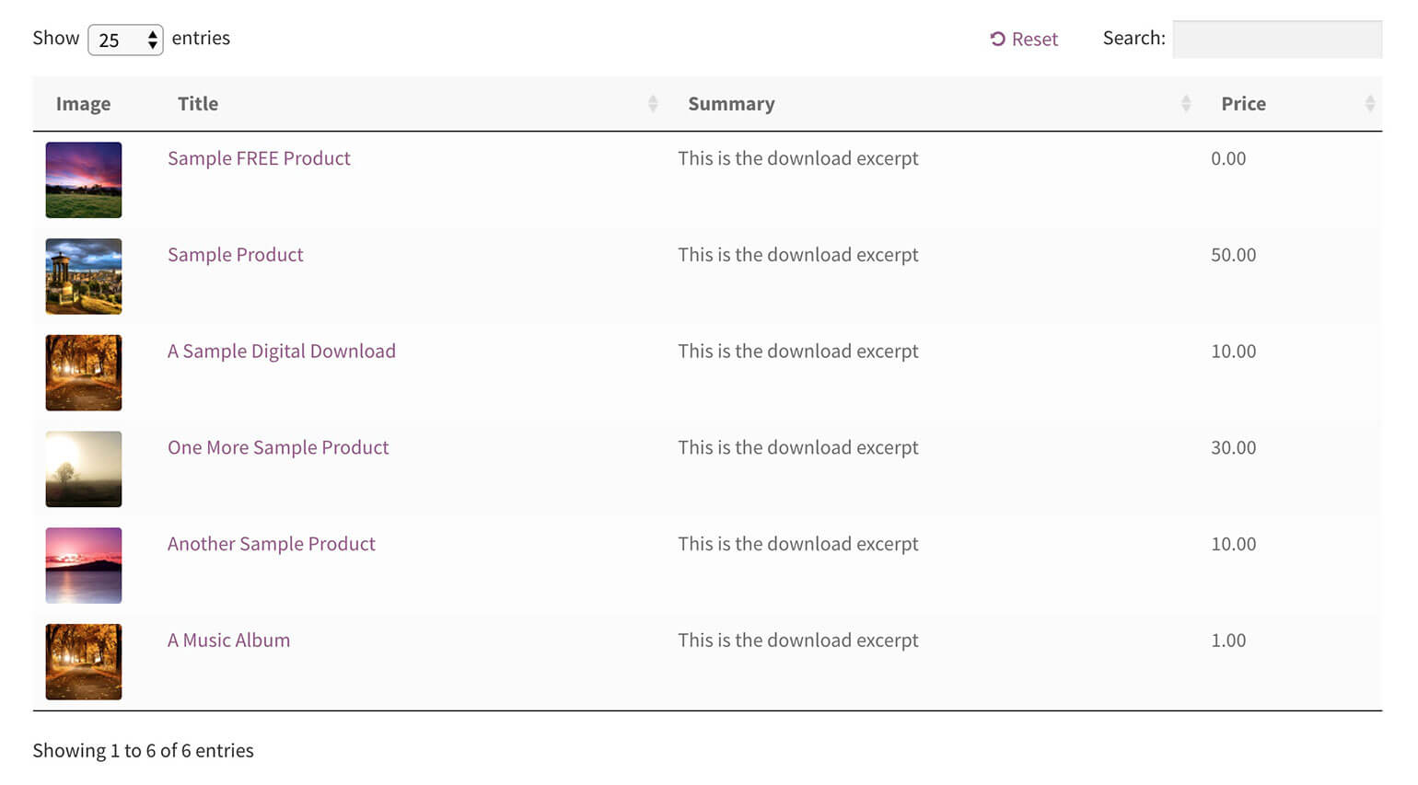This screenshot has width=1418, height=785.
Task: Open the Sample Product page
Action: point(235,255)
